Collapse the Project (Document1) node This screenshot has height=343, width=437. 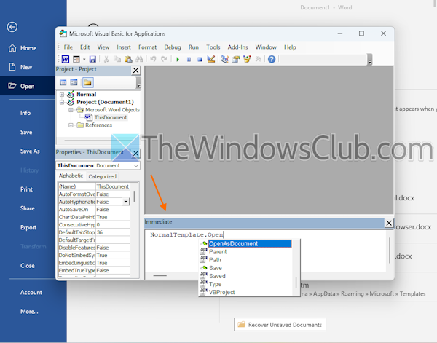click(x=62, y=102)
